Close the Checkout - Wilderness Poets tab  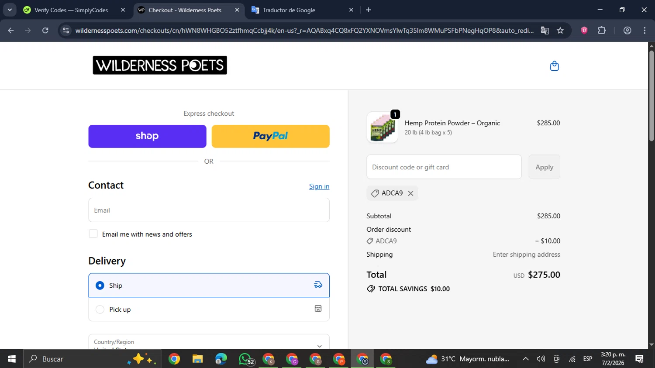click(237, 10)
